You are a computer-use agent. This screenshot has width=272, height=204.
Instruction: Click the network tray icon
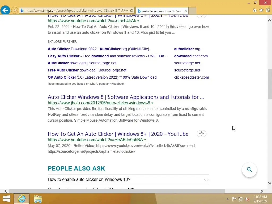tap(241, 199)
